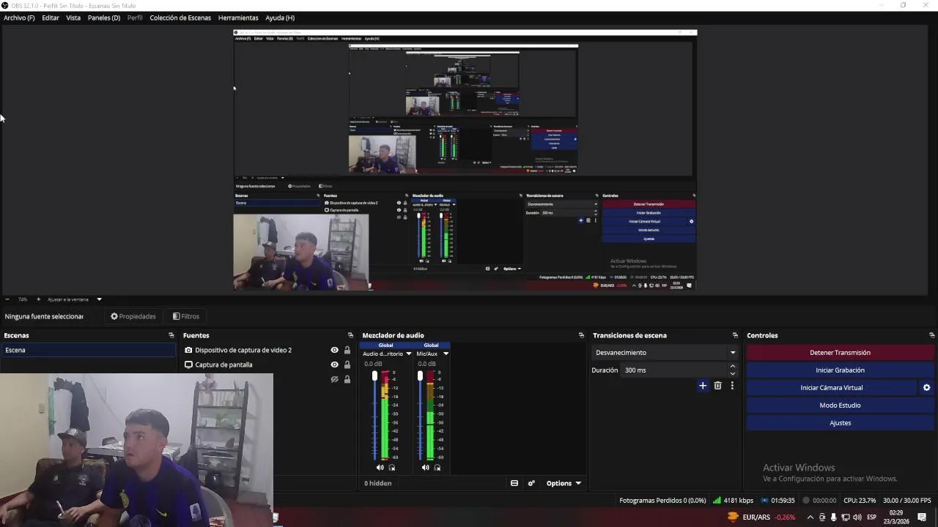Show the hidden source via crossed-out eye
Viewport: 938px width, 527px height.
point(335,379)
